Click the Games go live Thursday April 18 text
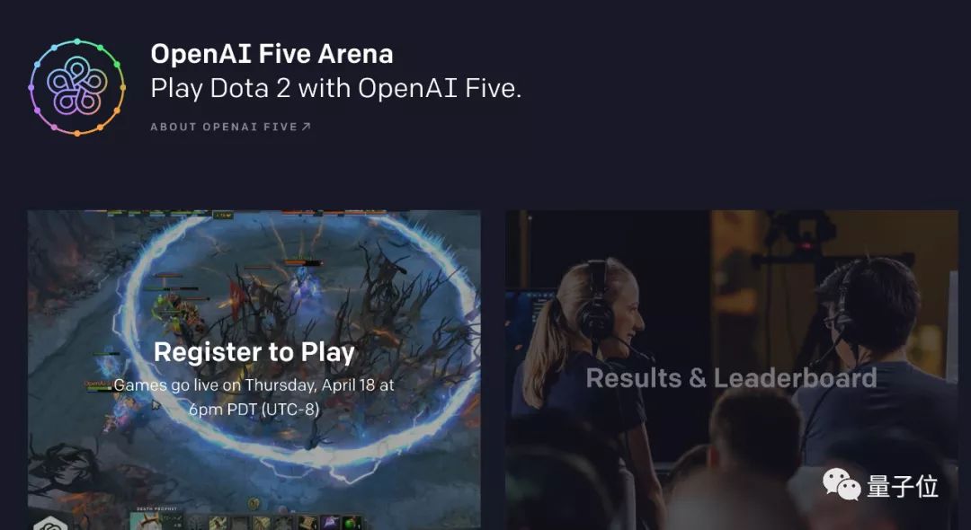This screenshot has width=971, height=530. coord(254,397)
